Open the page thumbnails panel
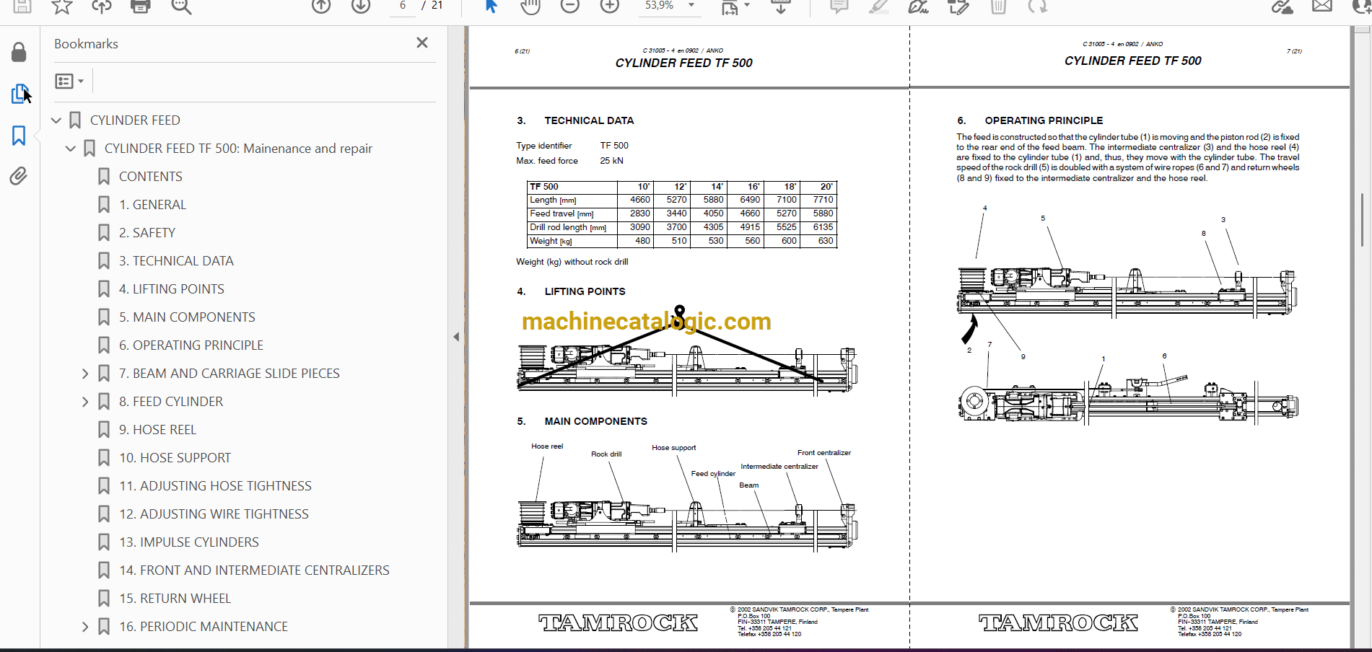Viewport: 1372px width, 652px height. point(20,94)
